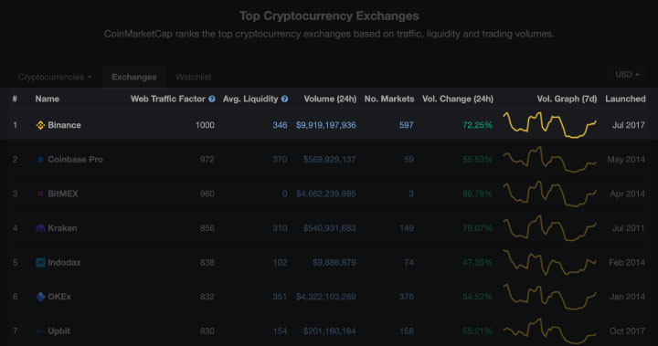The image size is (658, 346).
Task: Click the Binance logo icon
Action: tap(40, 125)
